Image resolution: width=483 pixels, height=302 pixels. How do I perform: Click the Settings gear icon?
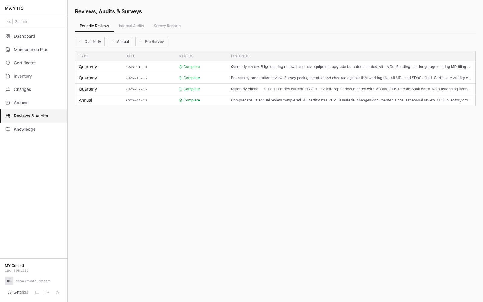9,292
